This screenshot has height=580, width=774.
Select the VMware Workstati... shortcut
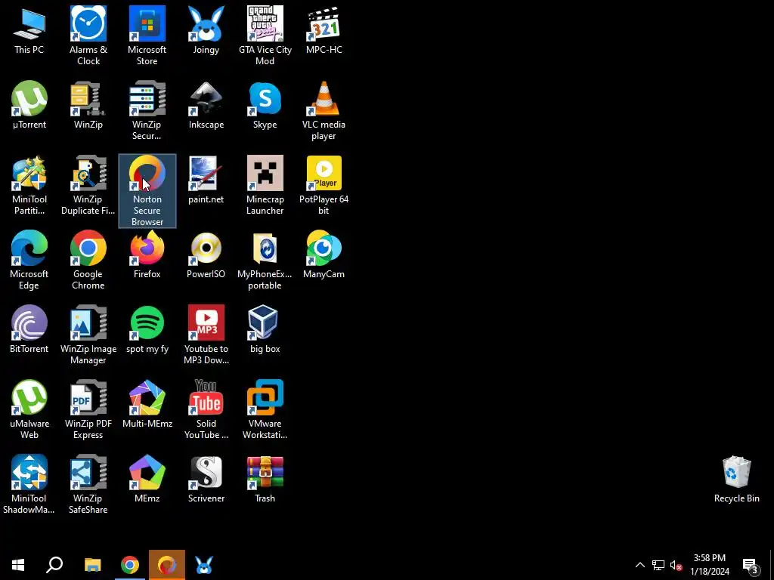pyautogui.click(x=265, y=409)
